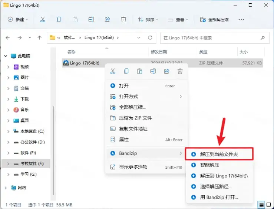Click the navigation pane vertical scrollbar
The height and width of the screenshot is (209, 274).
pos(53,151)
